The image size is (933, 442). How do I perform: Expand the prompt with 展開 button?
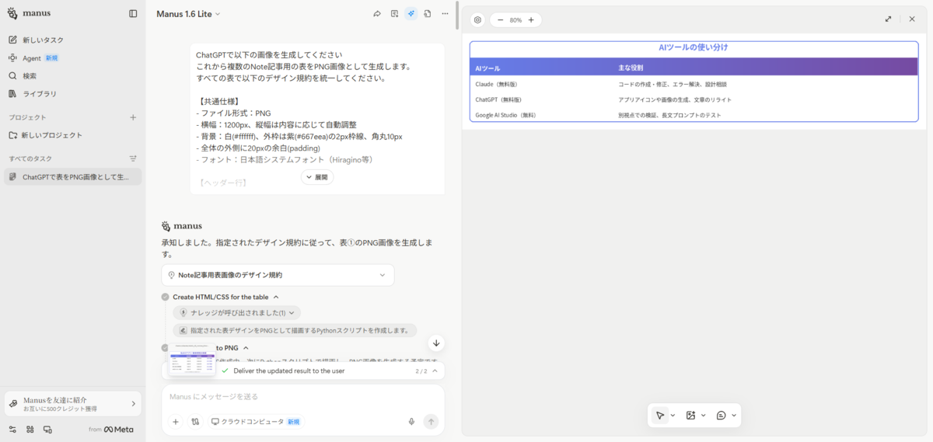pyautogui.click(x=317, y=177)
